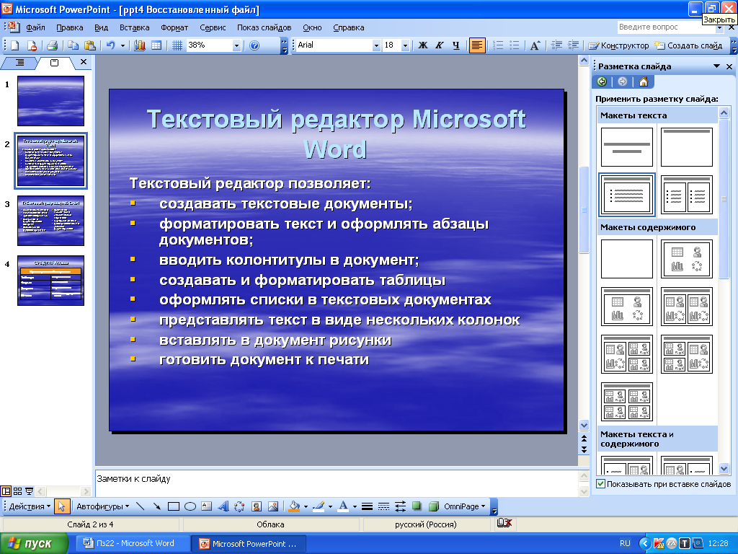Toggle bold Ж formatting
Image resolution: width=738 pixels, height=554 pixels.
point(422,45)
